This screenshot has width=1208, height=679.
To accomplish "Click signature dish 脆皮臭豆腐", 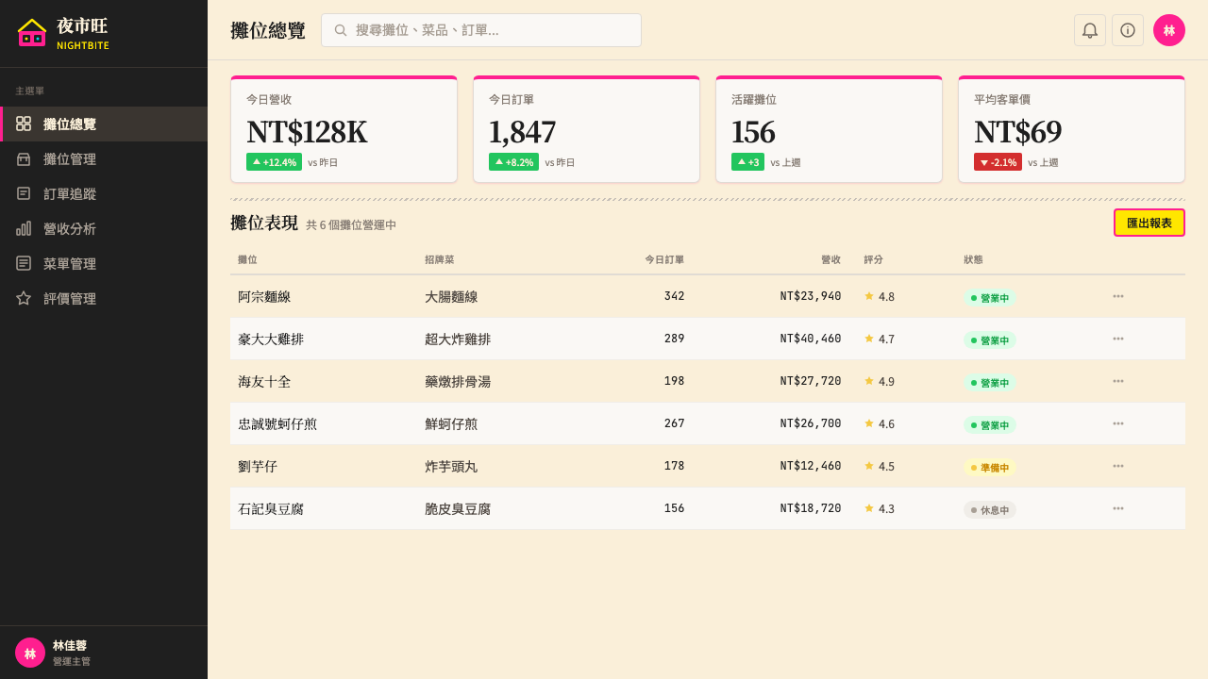I will (458, 508).
